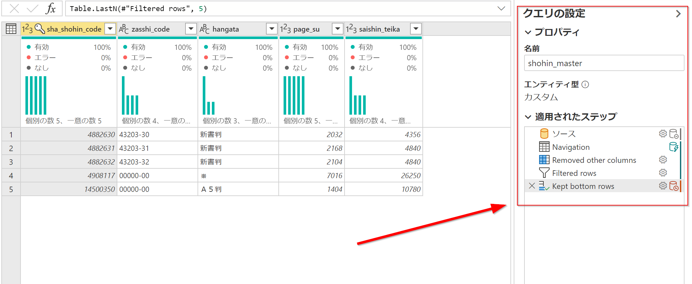Open zasshi_code filter dropdown

tap(191, 29)
